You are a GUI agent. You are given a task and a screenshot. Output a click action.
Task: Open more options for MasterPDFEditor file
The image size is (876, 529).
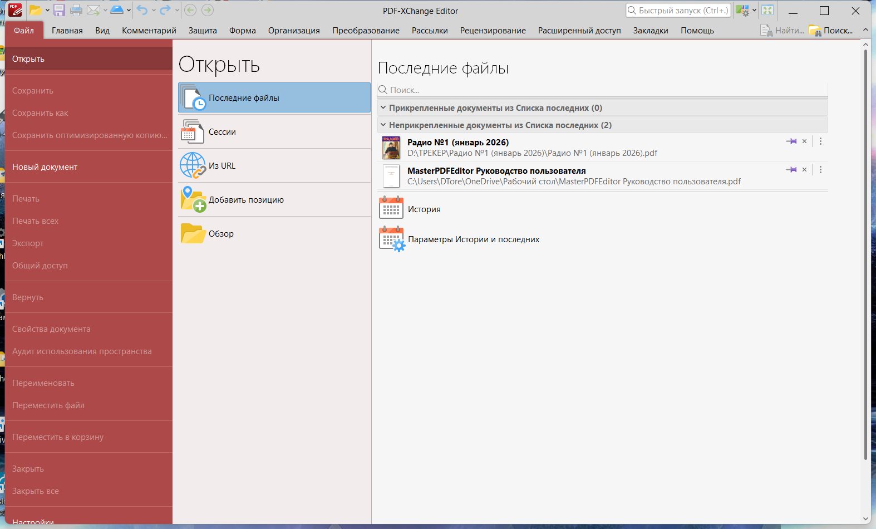coord(820,170)
